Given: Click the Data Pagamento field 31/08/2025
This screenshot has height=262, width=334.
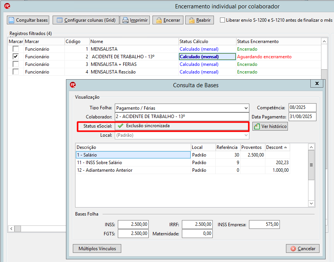Looking at the screenshot, I should tap(302, 117).
